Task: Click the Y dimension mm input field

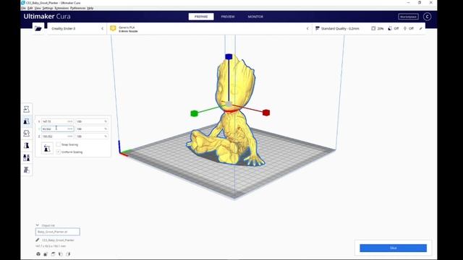Action: point(57,129)
